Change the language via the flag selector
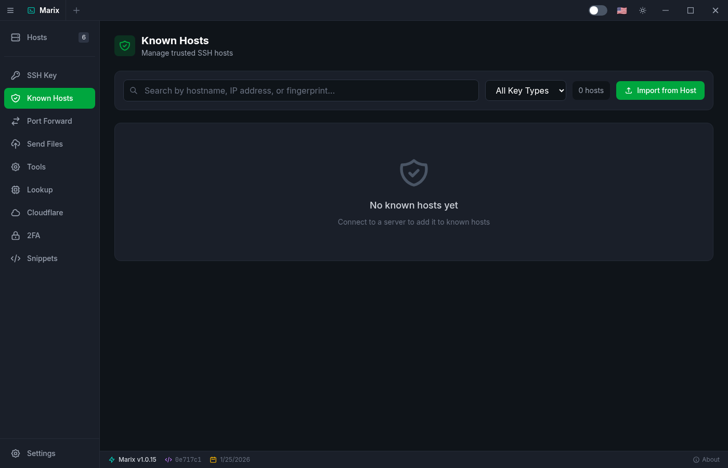 click(621, 10)
